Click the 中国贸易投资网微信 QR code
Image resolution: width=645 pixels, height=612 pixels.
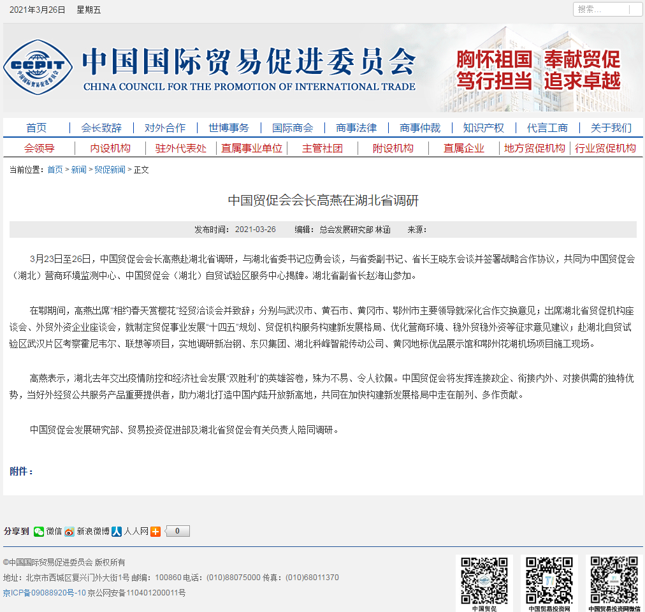click(614, 579)
